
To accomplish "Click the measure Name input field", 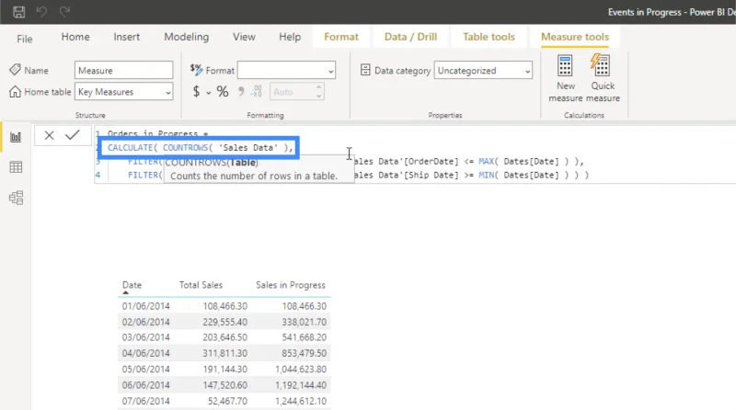I will (124, 71).
